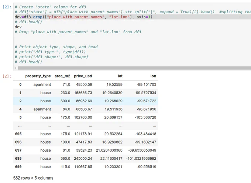
Task: Click the area value 233.0
Action: (65, 93)
